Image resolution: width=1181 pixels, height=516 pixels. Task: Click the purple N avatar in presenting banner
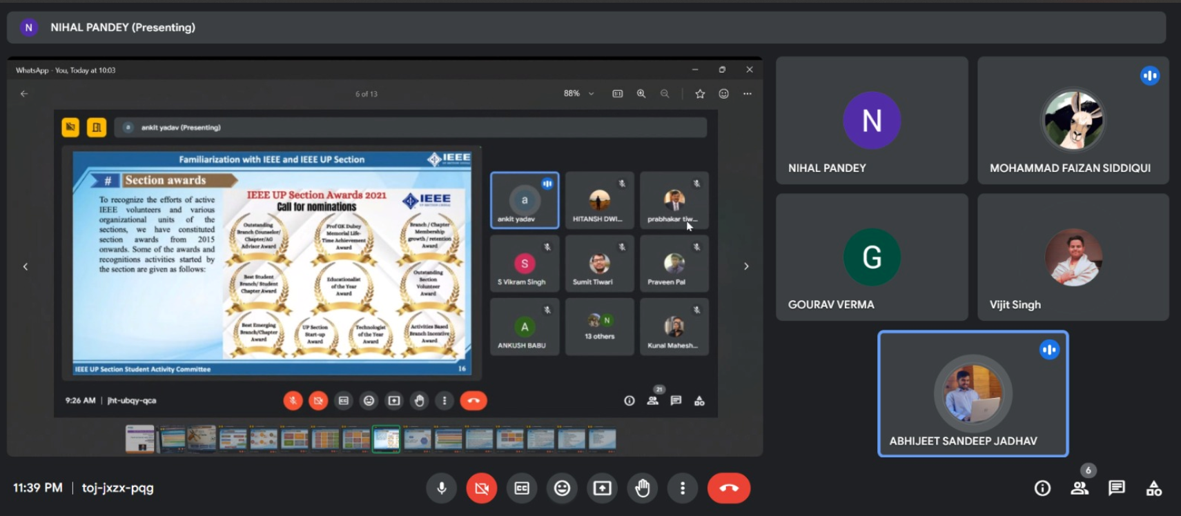(28, 28)
